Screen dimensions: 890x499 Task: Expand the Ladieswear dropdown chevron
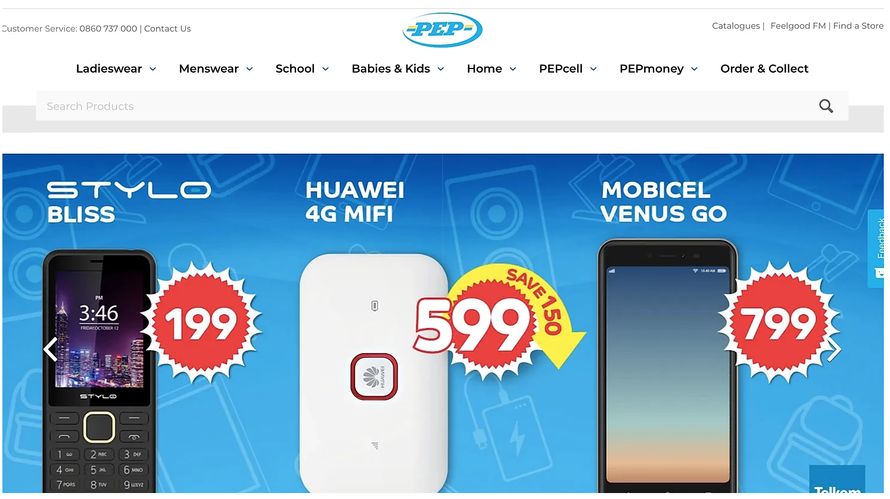pos(153,69)
